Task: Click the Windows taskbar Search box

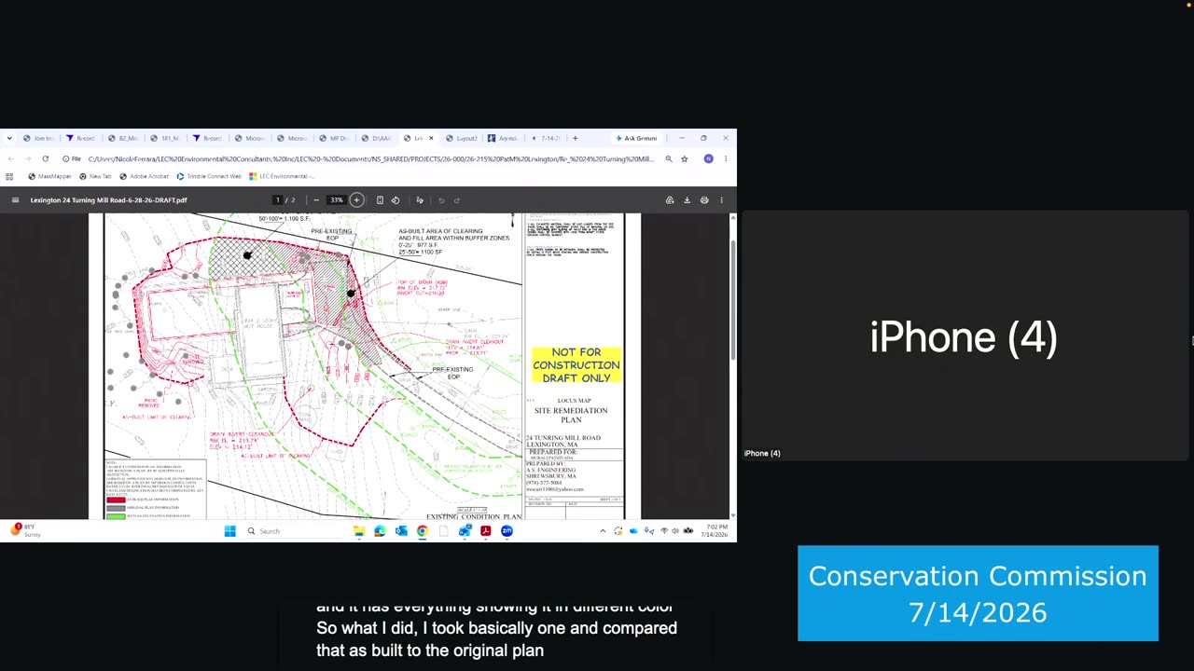Action: pyautogui.click(x=293, y=531)
